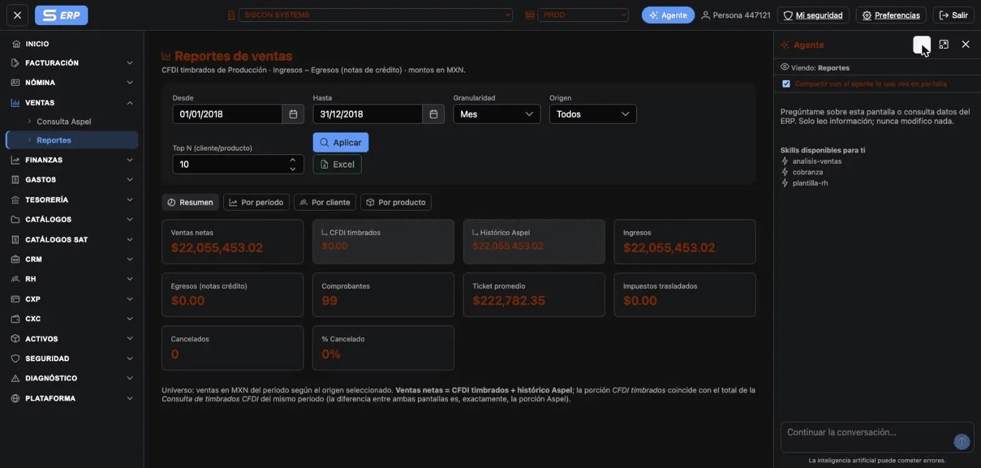Export report with Excel button
This screenshot has width=981, height=468.
(337, 165)
